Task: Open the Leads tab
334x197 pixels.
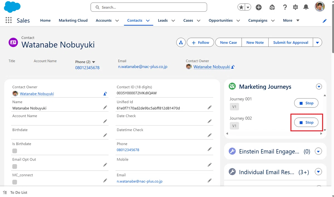Action: [163, 20]
